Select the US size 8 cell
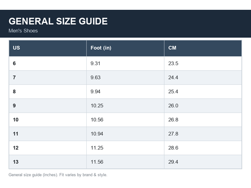Viewport: 251px width, 188px height. point(48,92)
